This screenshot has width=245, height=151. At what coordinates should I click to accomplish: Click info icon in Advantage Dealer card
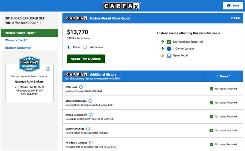(x=48, y=69)
